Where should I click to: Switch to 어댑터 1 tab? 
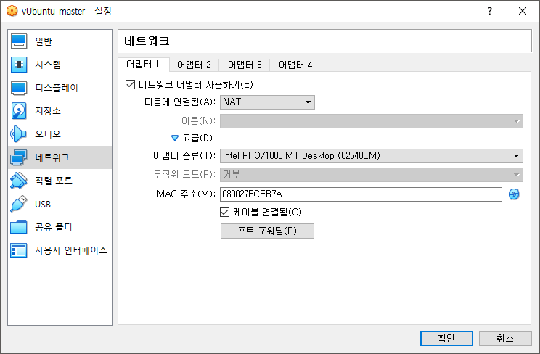(143, 65)
